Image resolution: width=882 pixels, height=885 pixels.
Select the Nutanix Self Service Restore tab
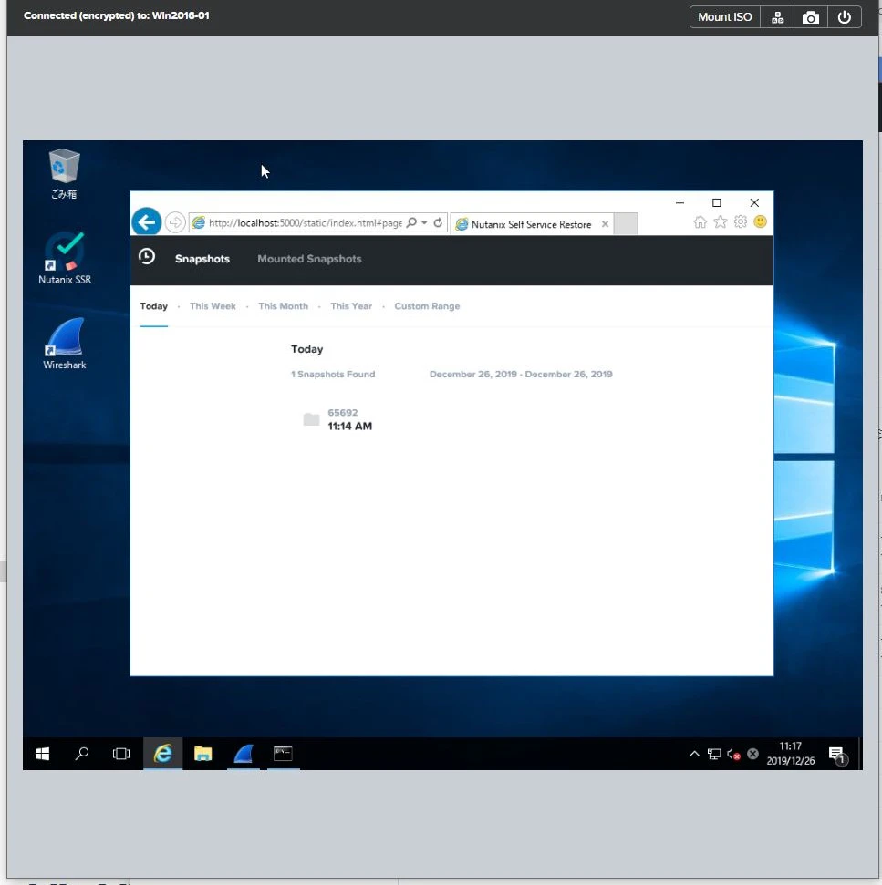532,224
